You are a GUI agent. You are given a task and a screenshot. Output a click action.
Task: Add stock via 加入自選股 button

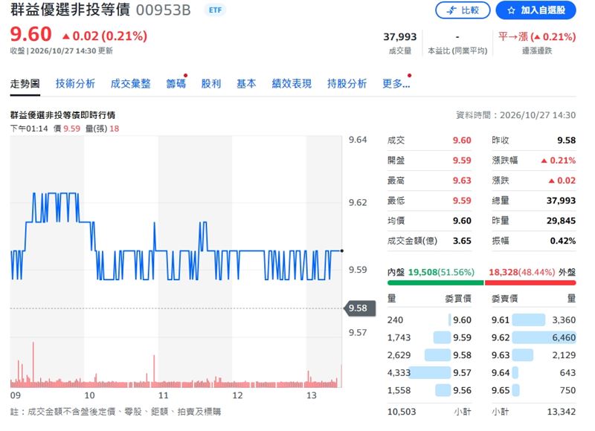pyautogui.click(x=535, y=10)
